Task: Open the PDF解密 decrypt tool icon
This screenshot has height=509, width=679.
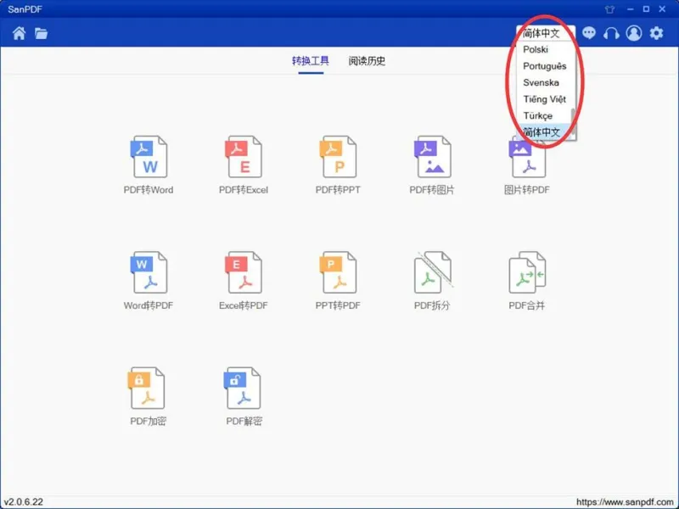Action: [x=243, y=389]
